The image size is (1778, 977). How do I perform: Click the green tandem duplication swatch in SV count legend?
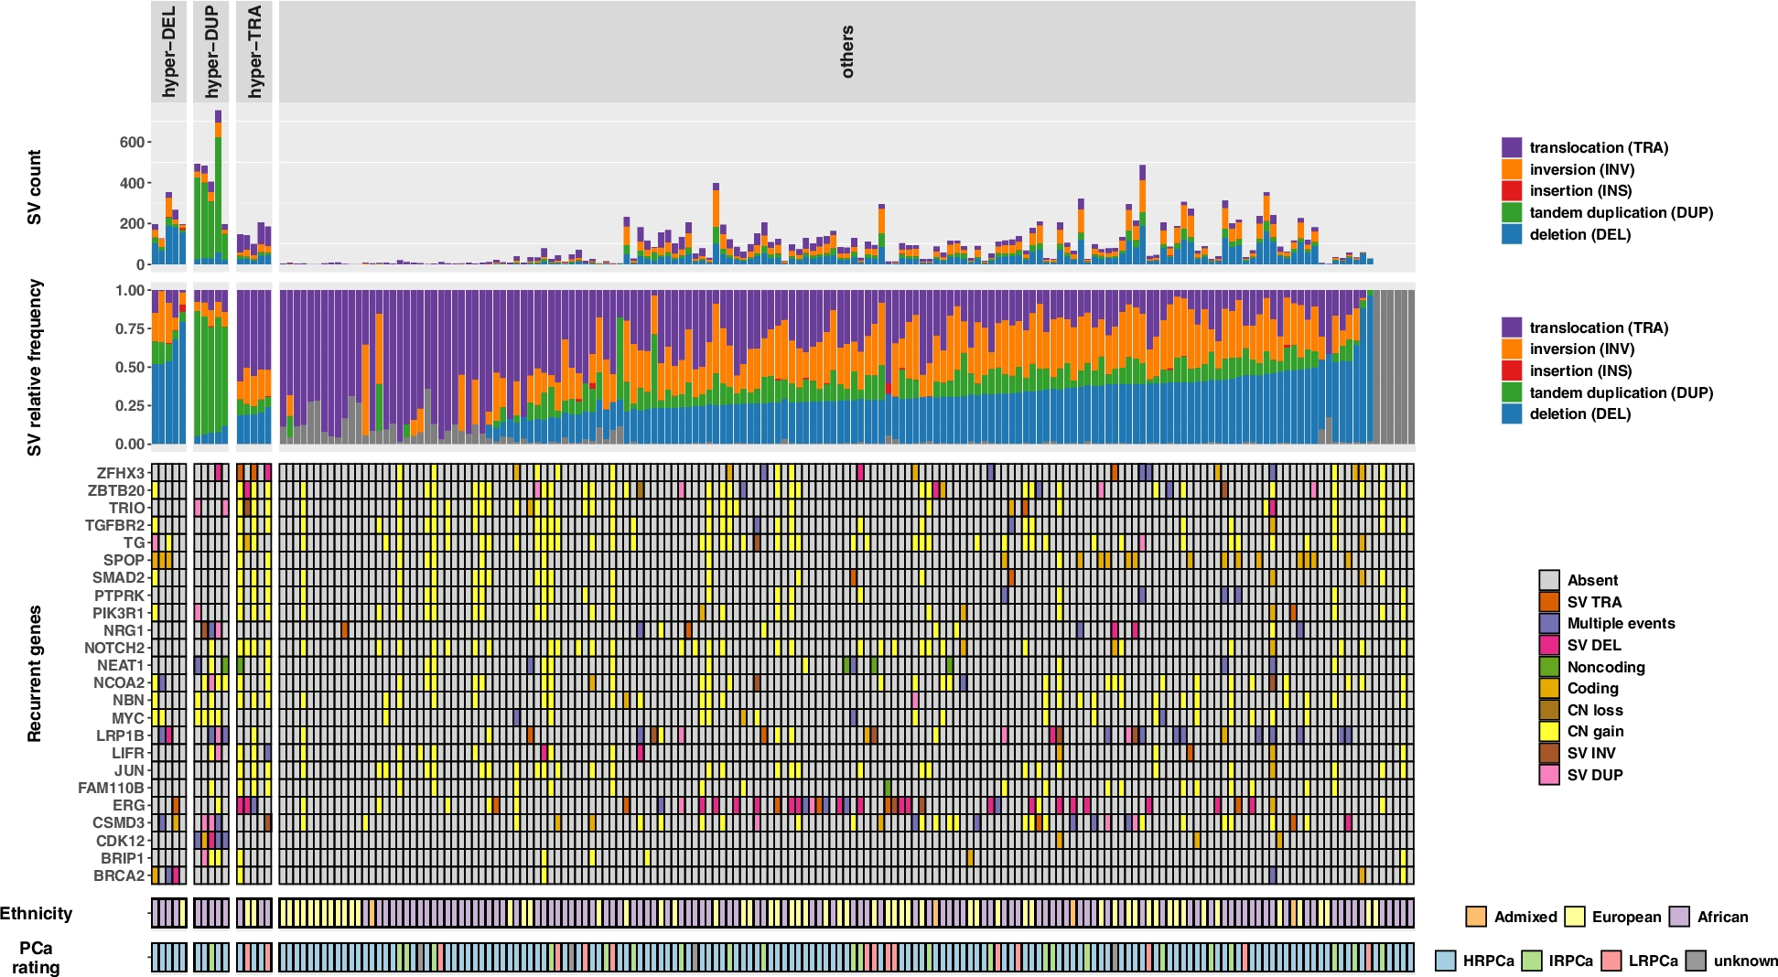point(1512,212)
